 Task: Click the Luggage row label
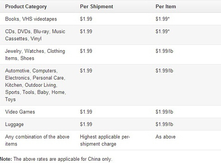(14, 125)
